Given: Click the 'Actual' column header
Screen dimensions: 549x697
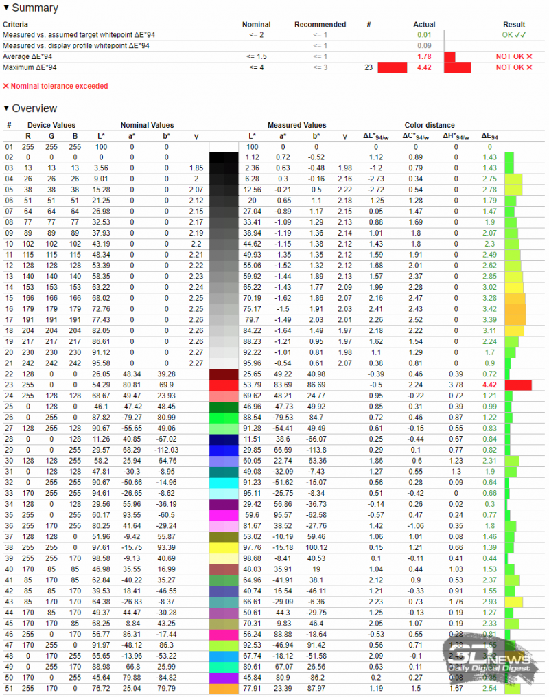Looking at the screenshot, I should 424,25.
